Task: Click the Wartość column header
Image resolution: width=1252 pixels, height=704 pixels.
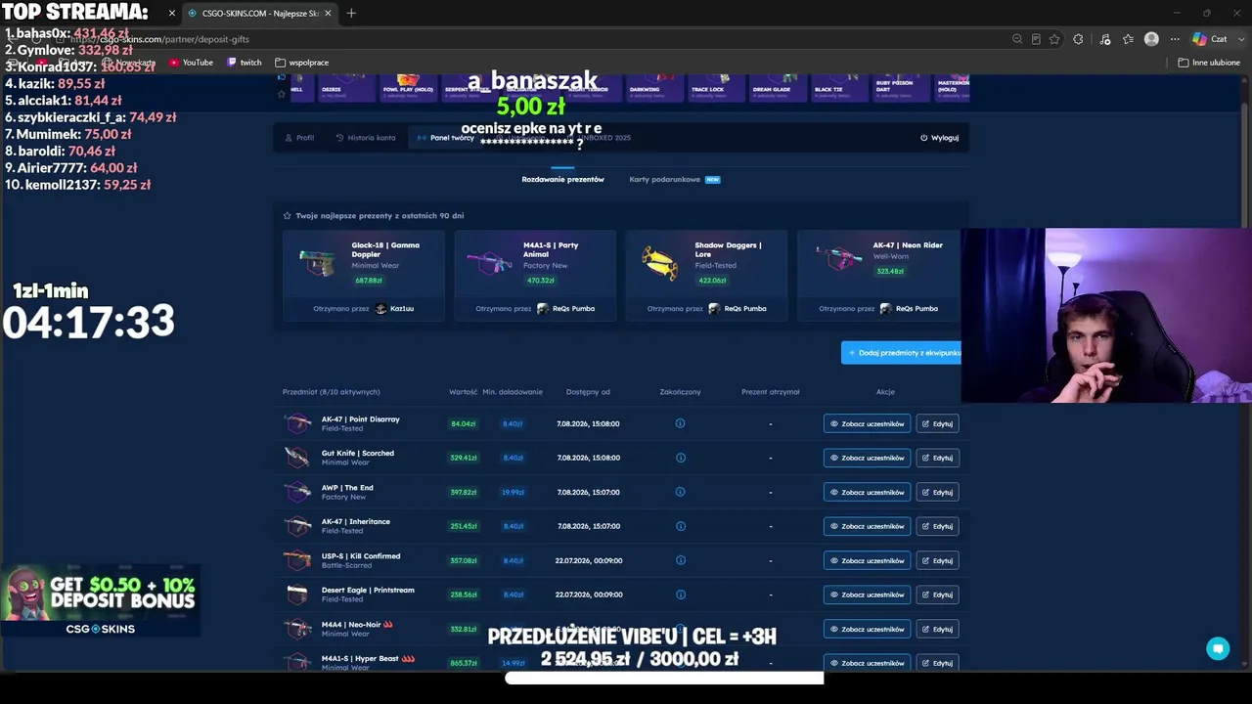Action: click(463, 392)
